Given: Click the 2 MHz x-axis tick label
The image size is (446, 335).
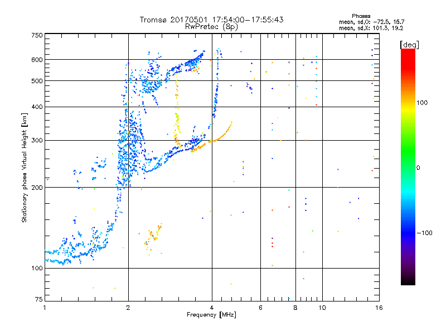Looking at the screenshot, I should point(128,308).
